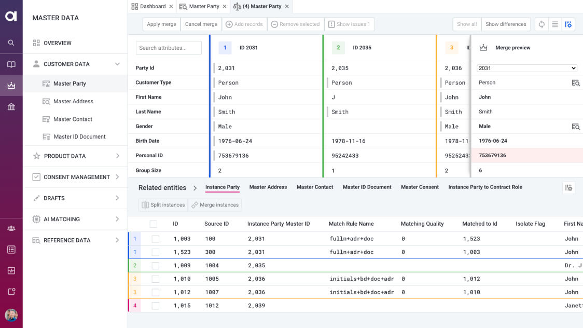Switch to the Dashboard tab

click(x=152, y=6)
